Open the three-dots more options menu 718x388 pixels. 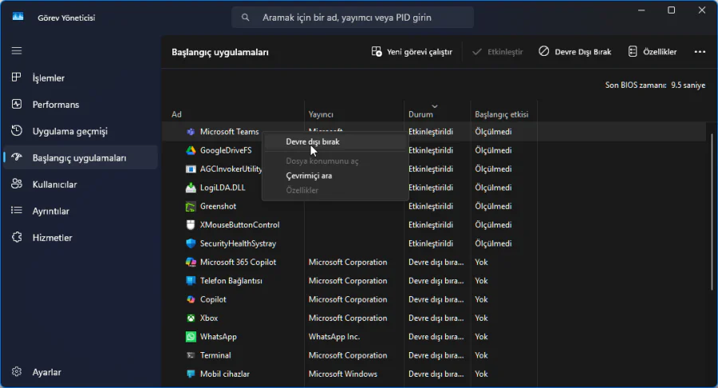point(700,52)
